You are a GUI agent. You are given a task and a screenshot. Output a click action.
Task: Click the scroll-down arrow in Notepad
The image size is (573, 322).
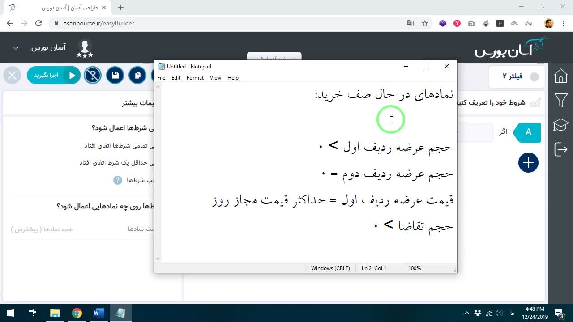(x=157, y=259)
